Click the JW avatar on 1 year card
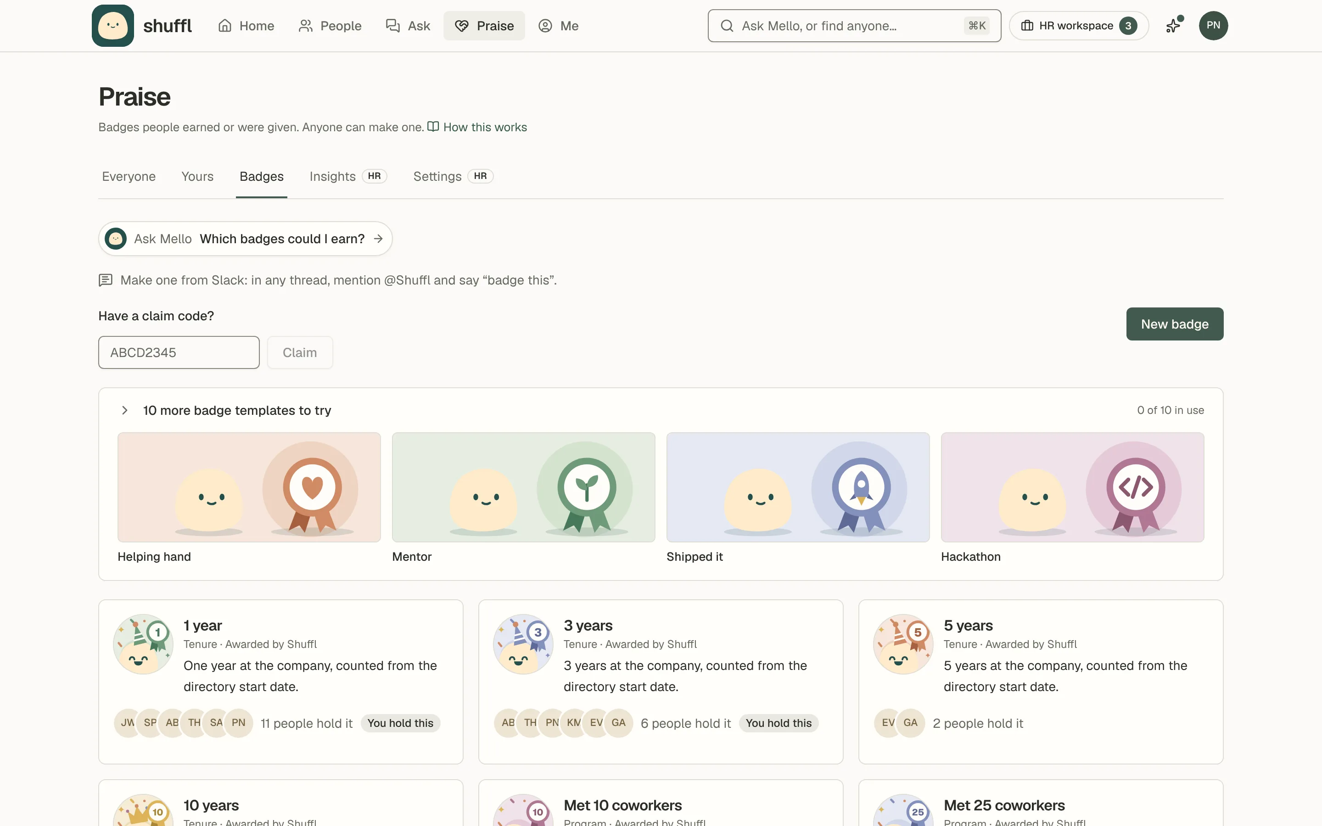 point(127,723)
